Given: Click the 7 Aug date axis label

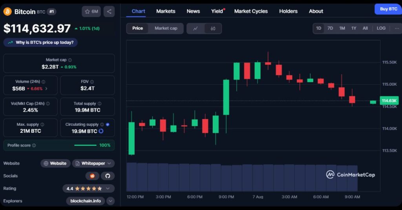Looking at the screenshot, I should coord(258,197).
